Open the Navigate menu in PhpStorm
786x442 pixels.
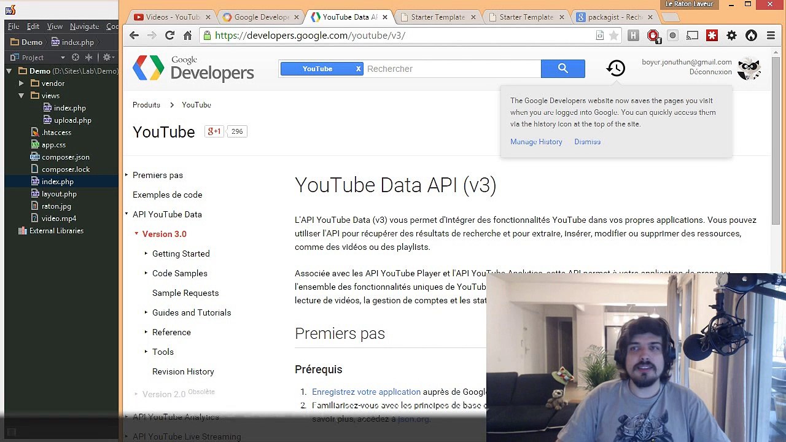tap(85, 26)
